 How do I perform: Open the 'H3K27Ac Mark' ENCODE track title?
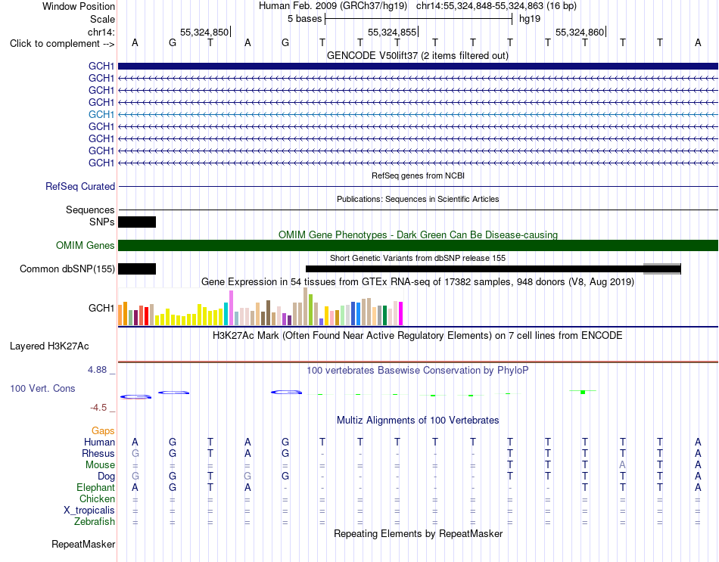418,336
